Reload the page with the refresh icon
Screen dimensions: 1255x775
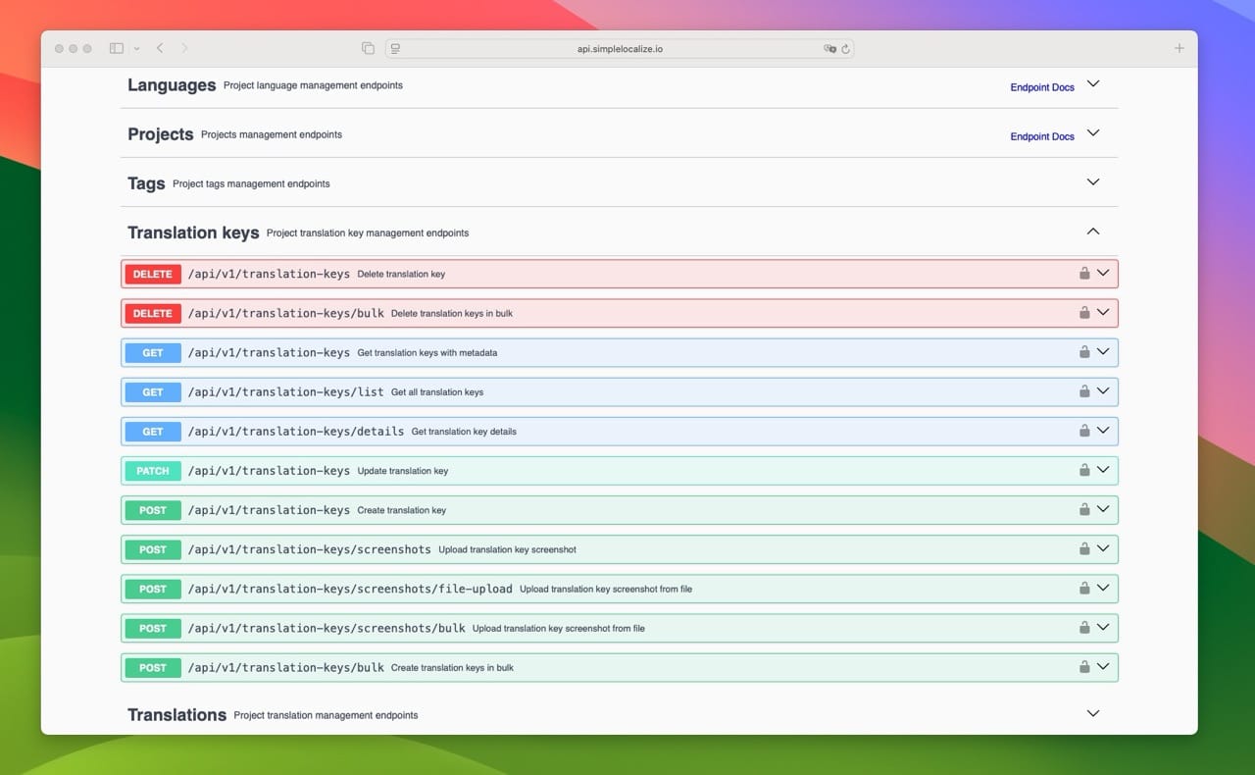coord(845,48)
